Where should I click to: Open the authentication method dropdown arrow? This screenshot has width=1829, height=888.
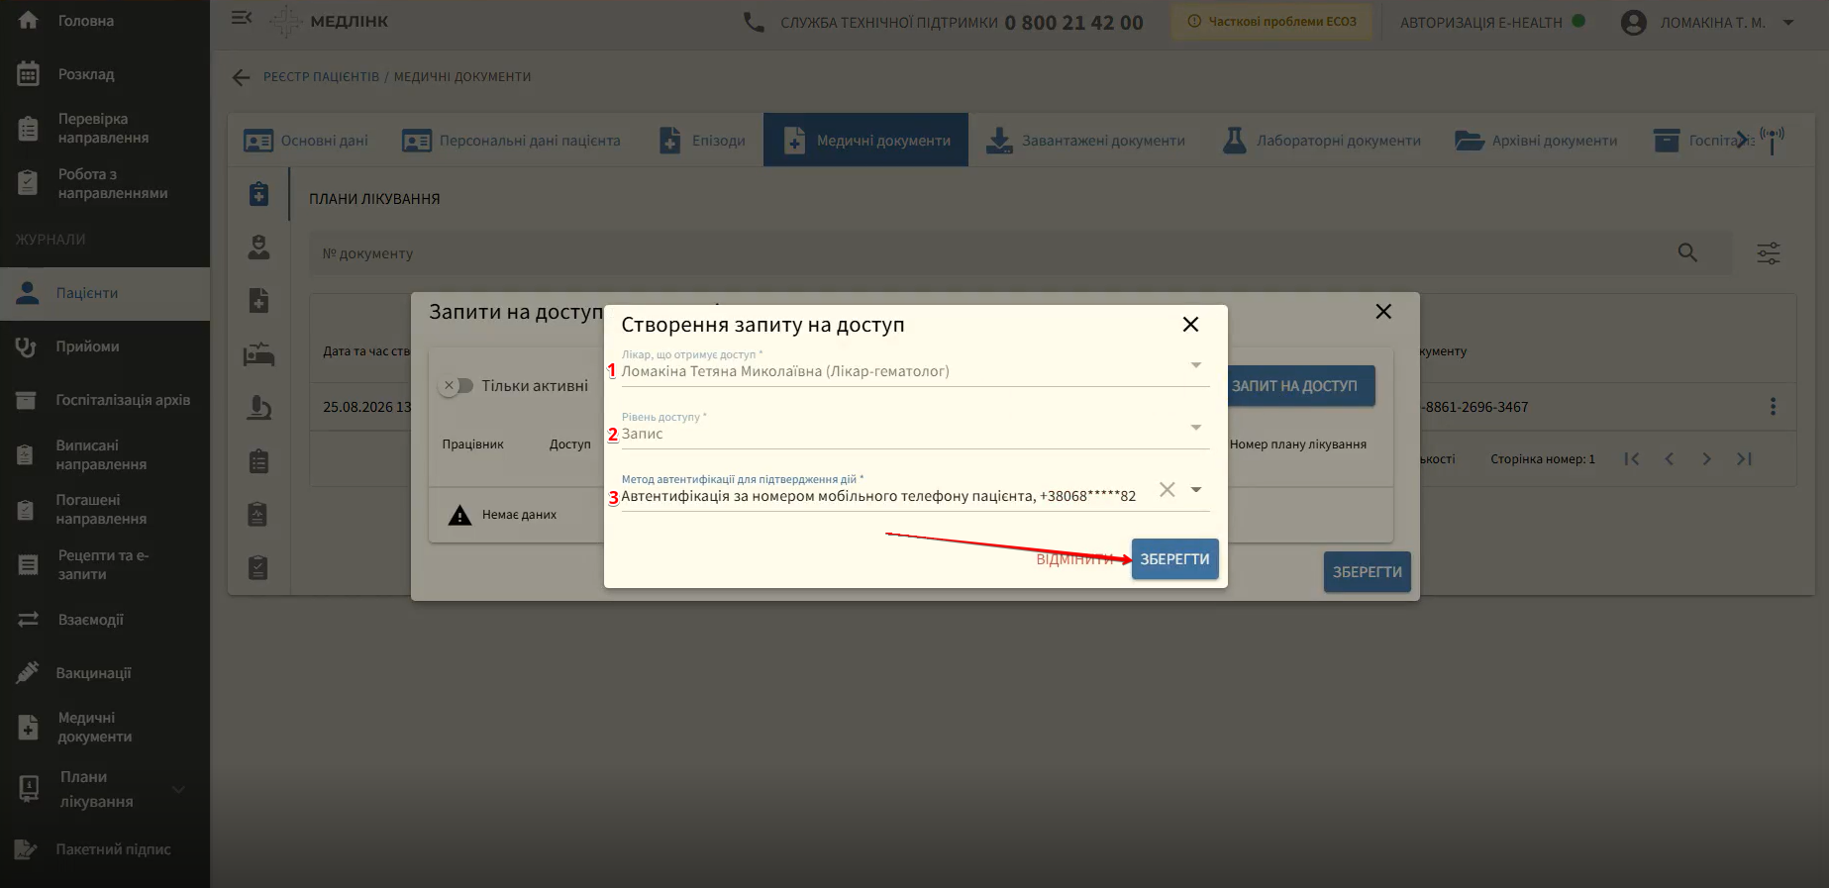1196,490
